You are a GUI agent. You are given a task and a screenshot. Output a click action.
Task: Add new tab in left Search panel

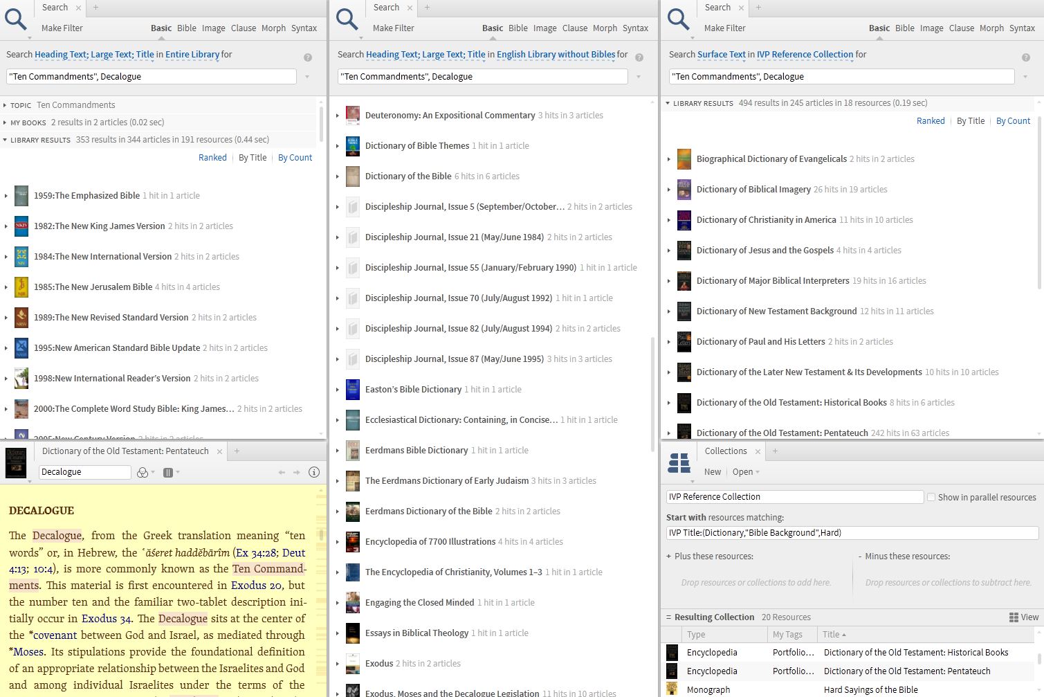[x=95, y=8]
